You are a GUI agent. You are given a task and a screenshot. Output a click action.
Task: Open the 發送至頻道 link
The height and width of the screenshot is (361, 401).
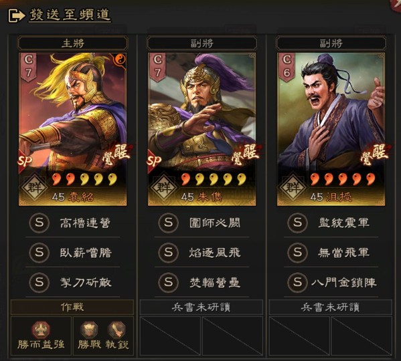70,15
